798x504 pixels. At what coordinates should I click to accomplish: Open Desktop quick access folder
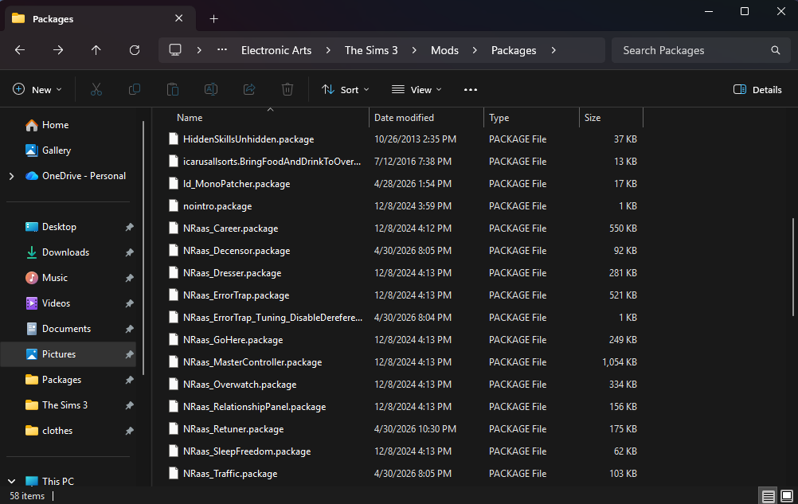tap(59, 227)
